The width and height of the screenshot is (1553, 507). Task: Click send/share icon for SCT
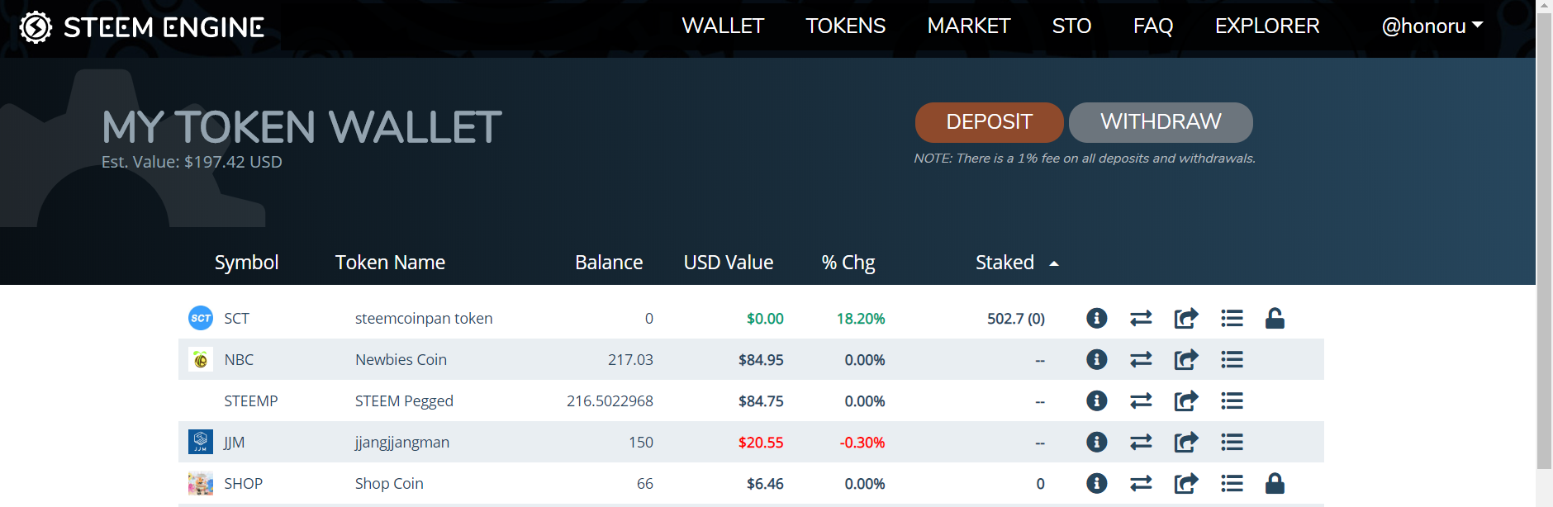[1185, 318]
